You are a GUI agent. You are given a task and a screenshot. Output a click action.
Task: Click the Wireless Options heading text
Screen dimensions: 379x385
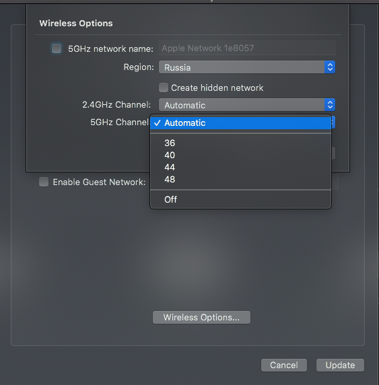point(76,24)
